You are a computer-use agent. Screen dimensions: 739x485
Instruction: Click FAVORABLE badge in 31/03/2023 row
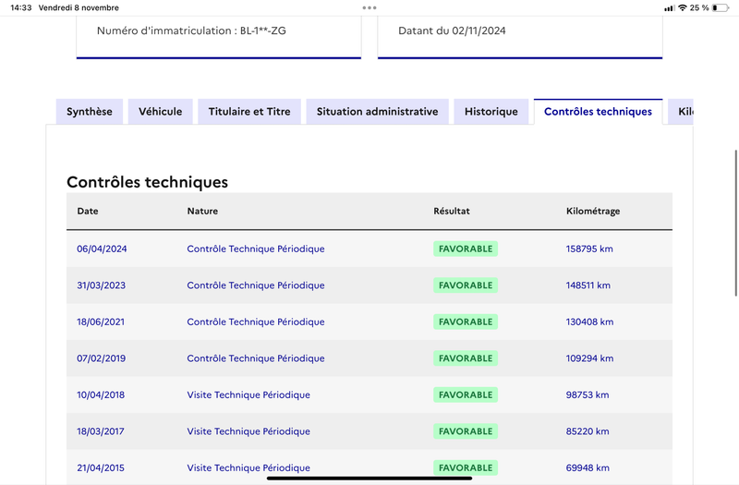coord(466,285)
